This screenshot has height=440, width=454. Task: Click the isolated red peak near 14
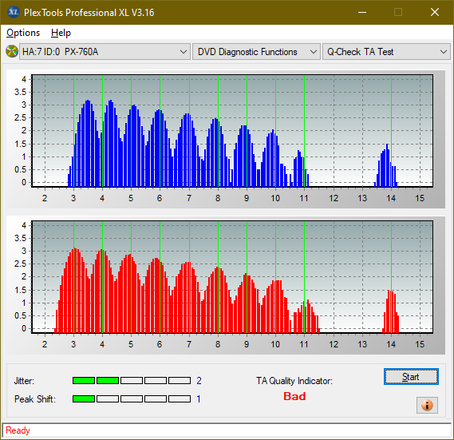[x=391, y=311]
